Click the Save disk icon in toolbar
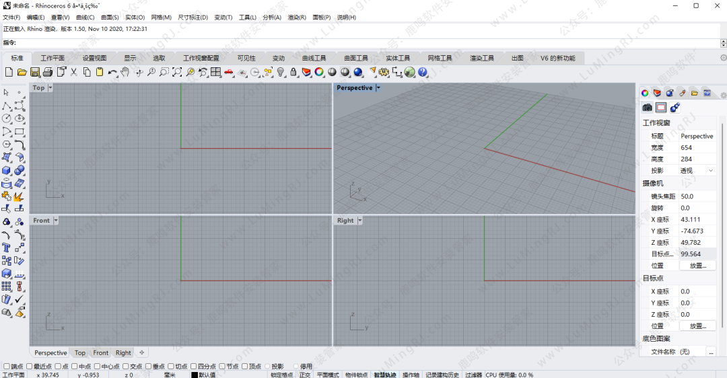Viewport: 727px width, 378px height. (34, 72)
